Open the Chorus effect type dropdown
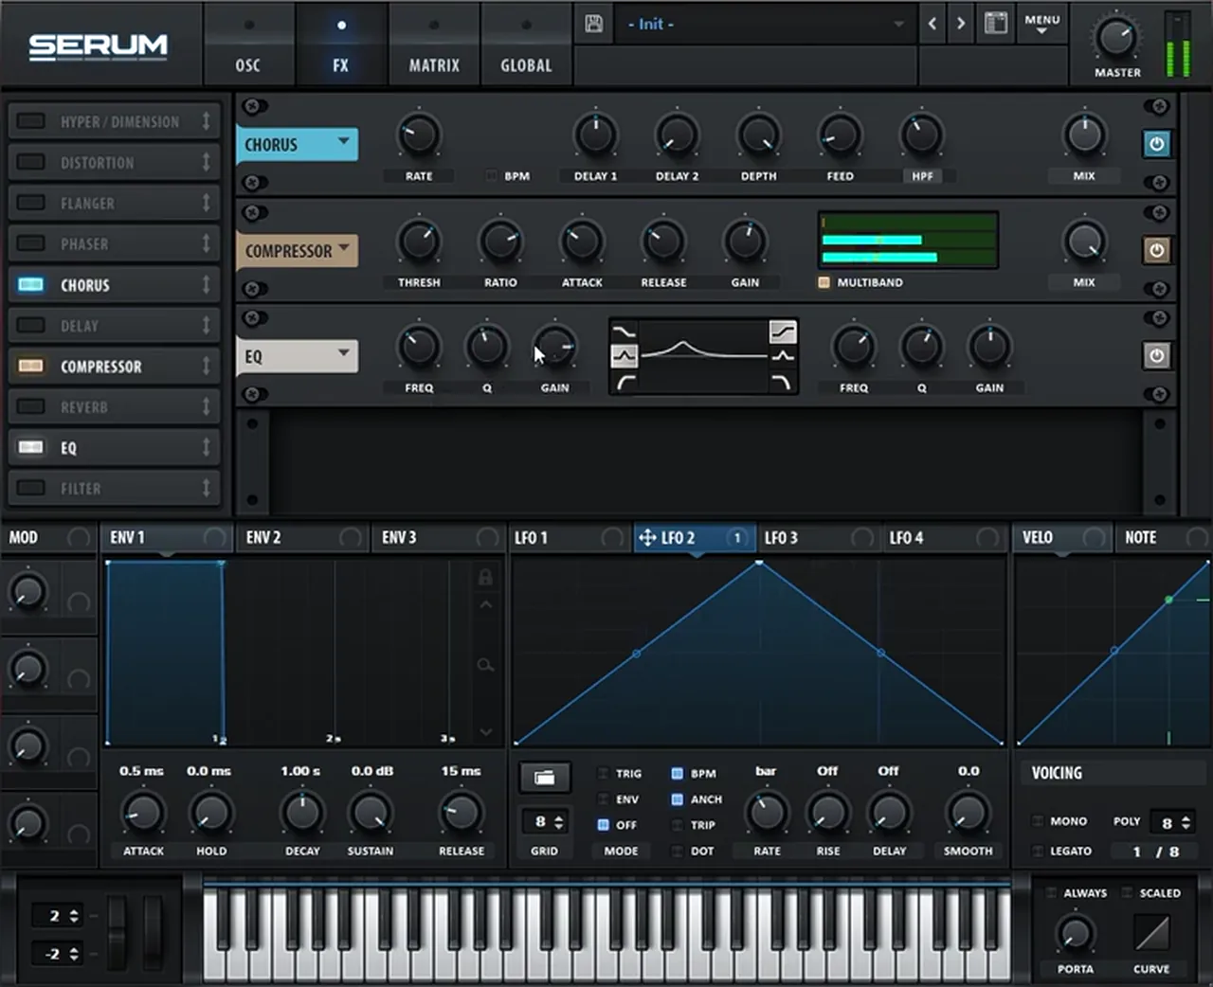 pos(297,144)
